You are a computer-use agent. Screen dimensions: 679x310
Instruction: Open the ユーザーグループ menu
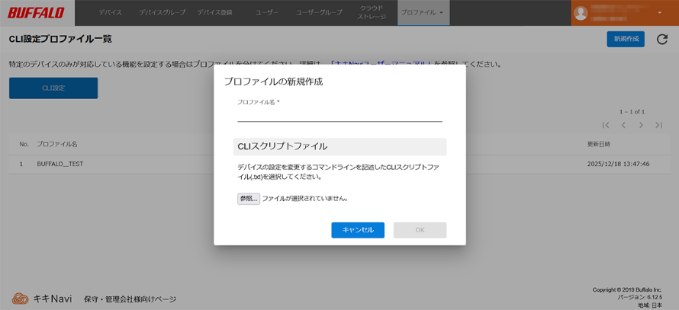coord(319,13)
